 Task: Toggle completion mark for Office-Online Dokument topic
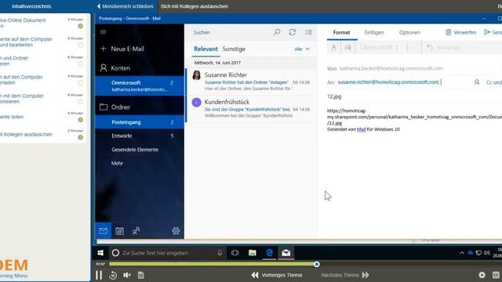(80, 26)
